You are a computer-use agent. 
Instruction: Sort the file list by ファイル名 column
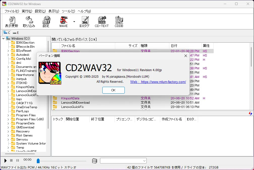(x=87, y=46)
